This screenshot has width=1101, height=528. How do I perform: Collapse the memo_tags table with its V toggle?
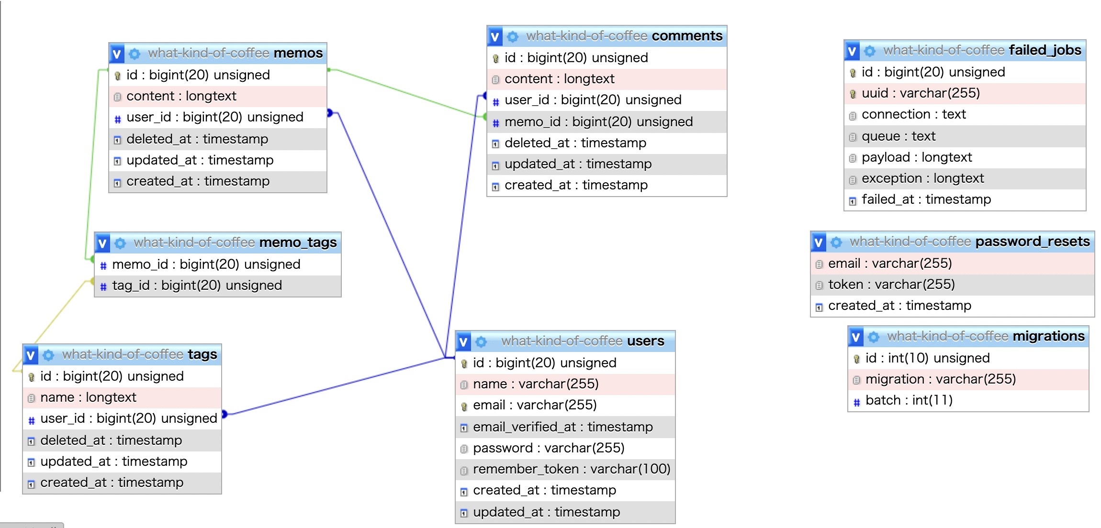coord(102,243)
